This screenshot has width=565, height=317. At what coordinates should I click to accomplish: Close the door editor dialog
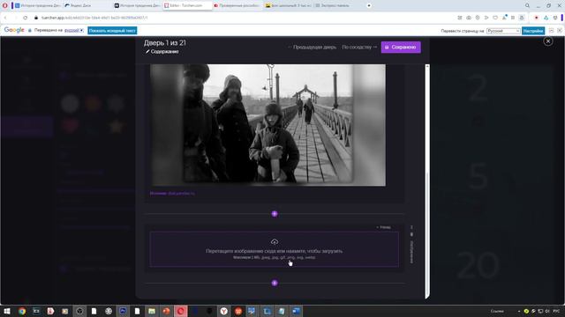(547, 41)
